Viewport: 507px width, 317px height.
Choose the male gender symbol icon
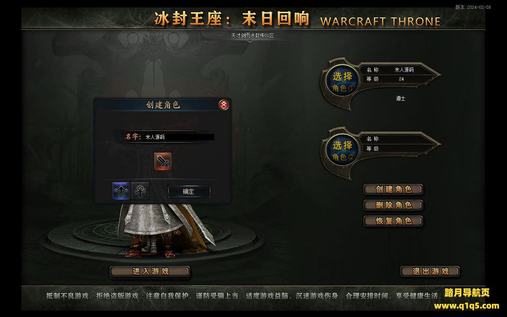click(x=121, y=191)
